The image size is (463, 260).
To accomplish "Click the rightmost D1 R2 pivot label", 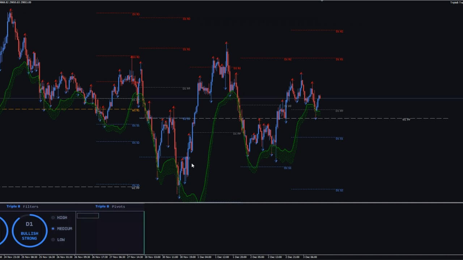I will coord(339,31).
